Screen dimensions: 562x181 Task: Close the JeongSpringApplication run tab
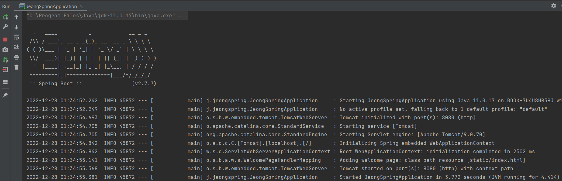pos(81,6)
